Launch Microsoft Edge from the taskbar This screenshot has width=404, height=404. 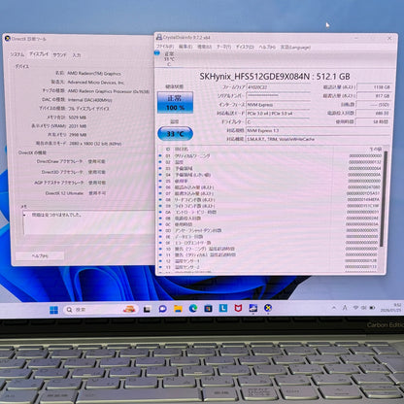tap(193, 309)
